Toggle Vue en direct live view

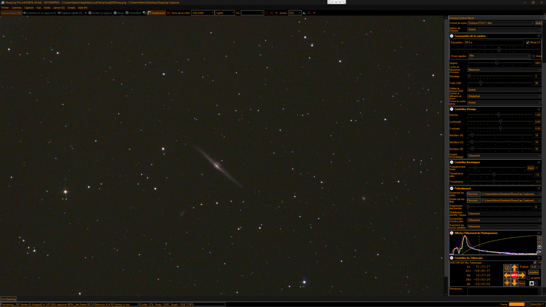coord(12,13)
